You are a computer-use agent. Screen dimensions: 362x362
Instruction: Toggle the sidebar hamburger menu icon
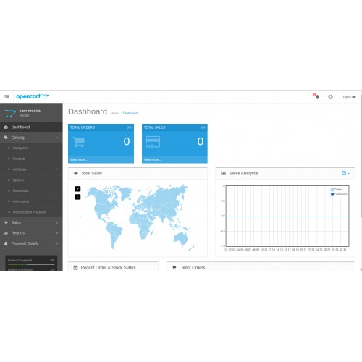pos(7,97)
